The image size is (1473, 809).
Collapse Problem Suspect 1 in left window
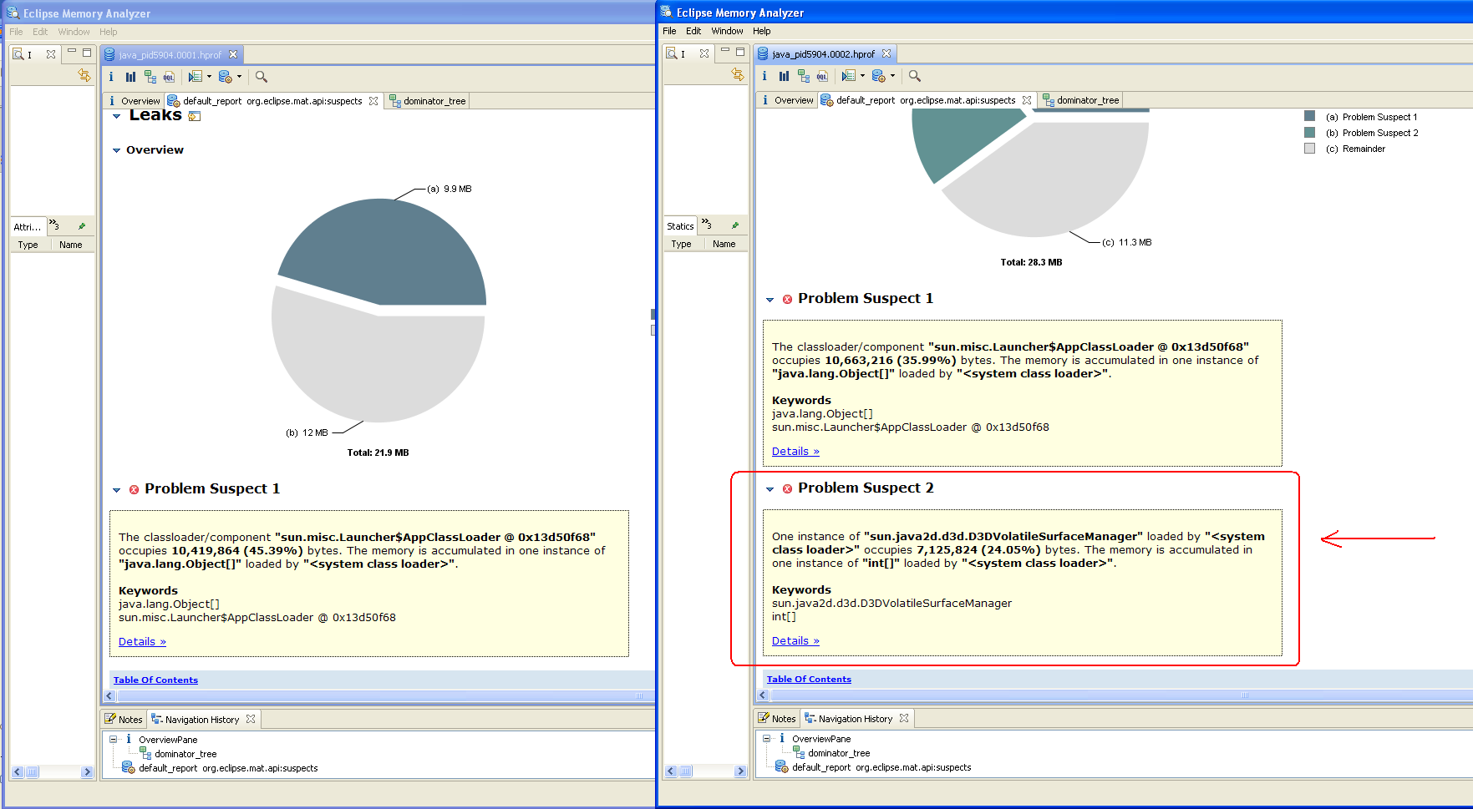(117, 490)
